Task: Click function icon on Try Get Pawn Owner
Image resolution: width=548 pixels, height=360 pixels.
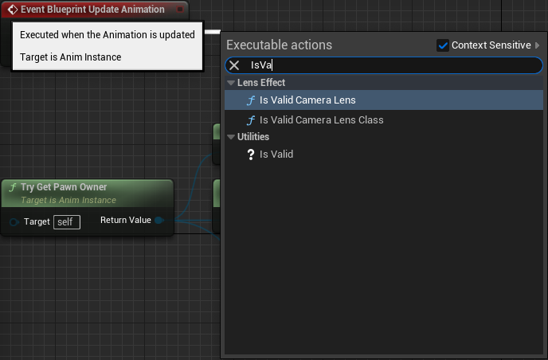Action: [x=13, y=187]
